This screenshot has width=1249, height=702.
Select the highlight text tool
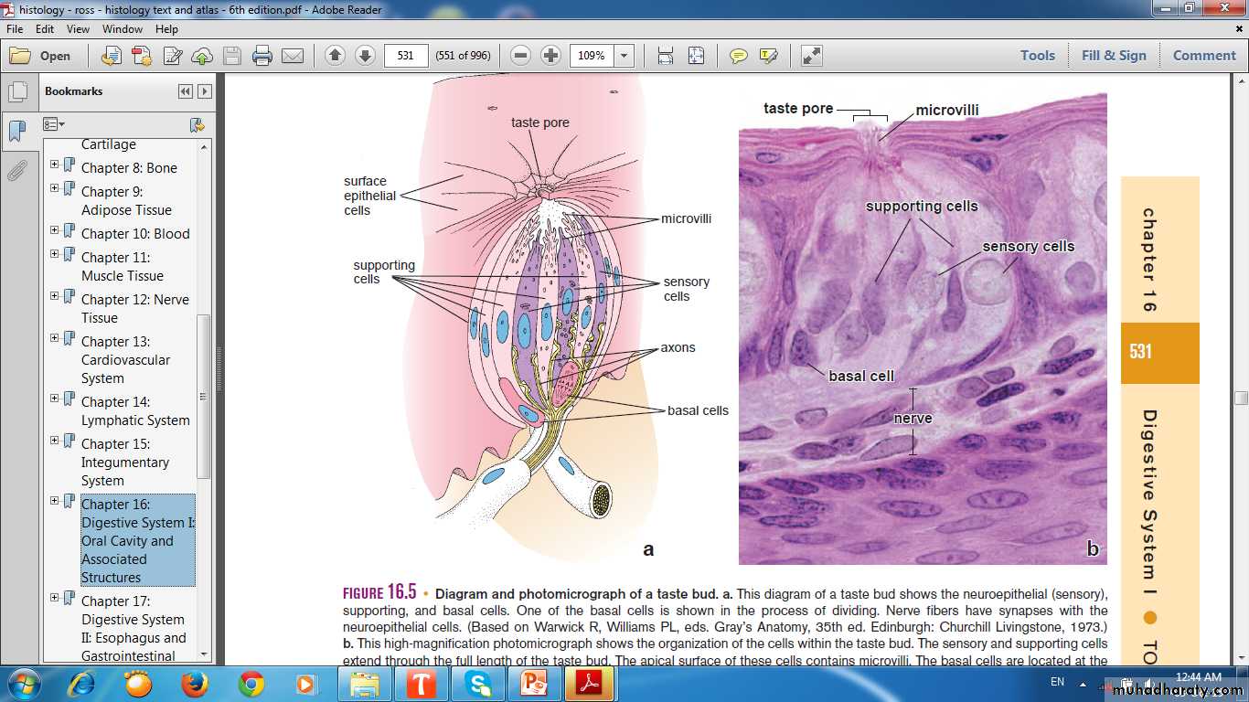[x=768, y=56]
